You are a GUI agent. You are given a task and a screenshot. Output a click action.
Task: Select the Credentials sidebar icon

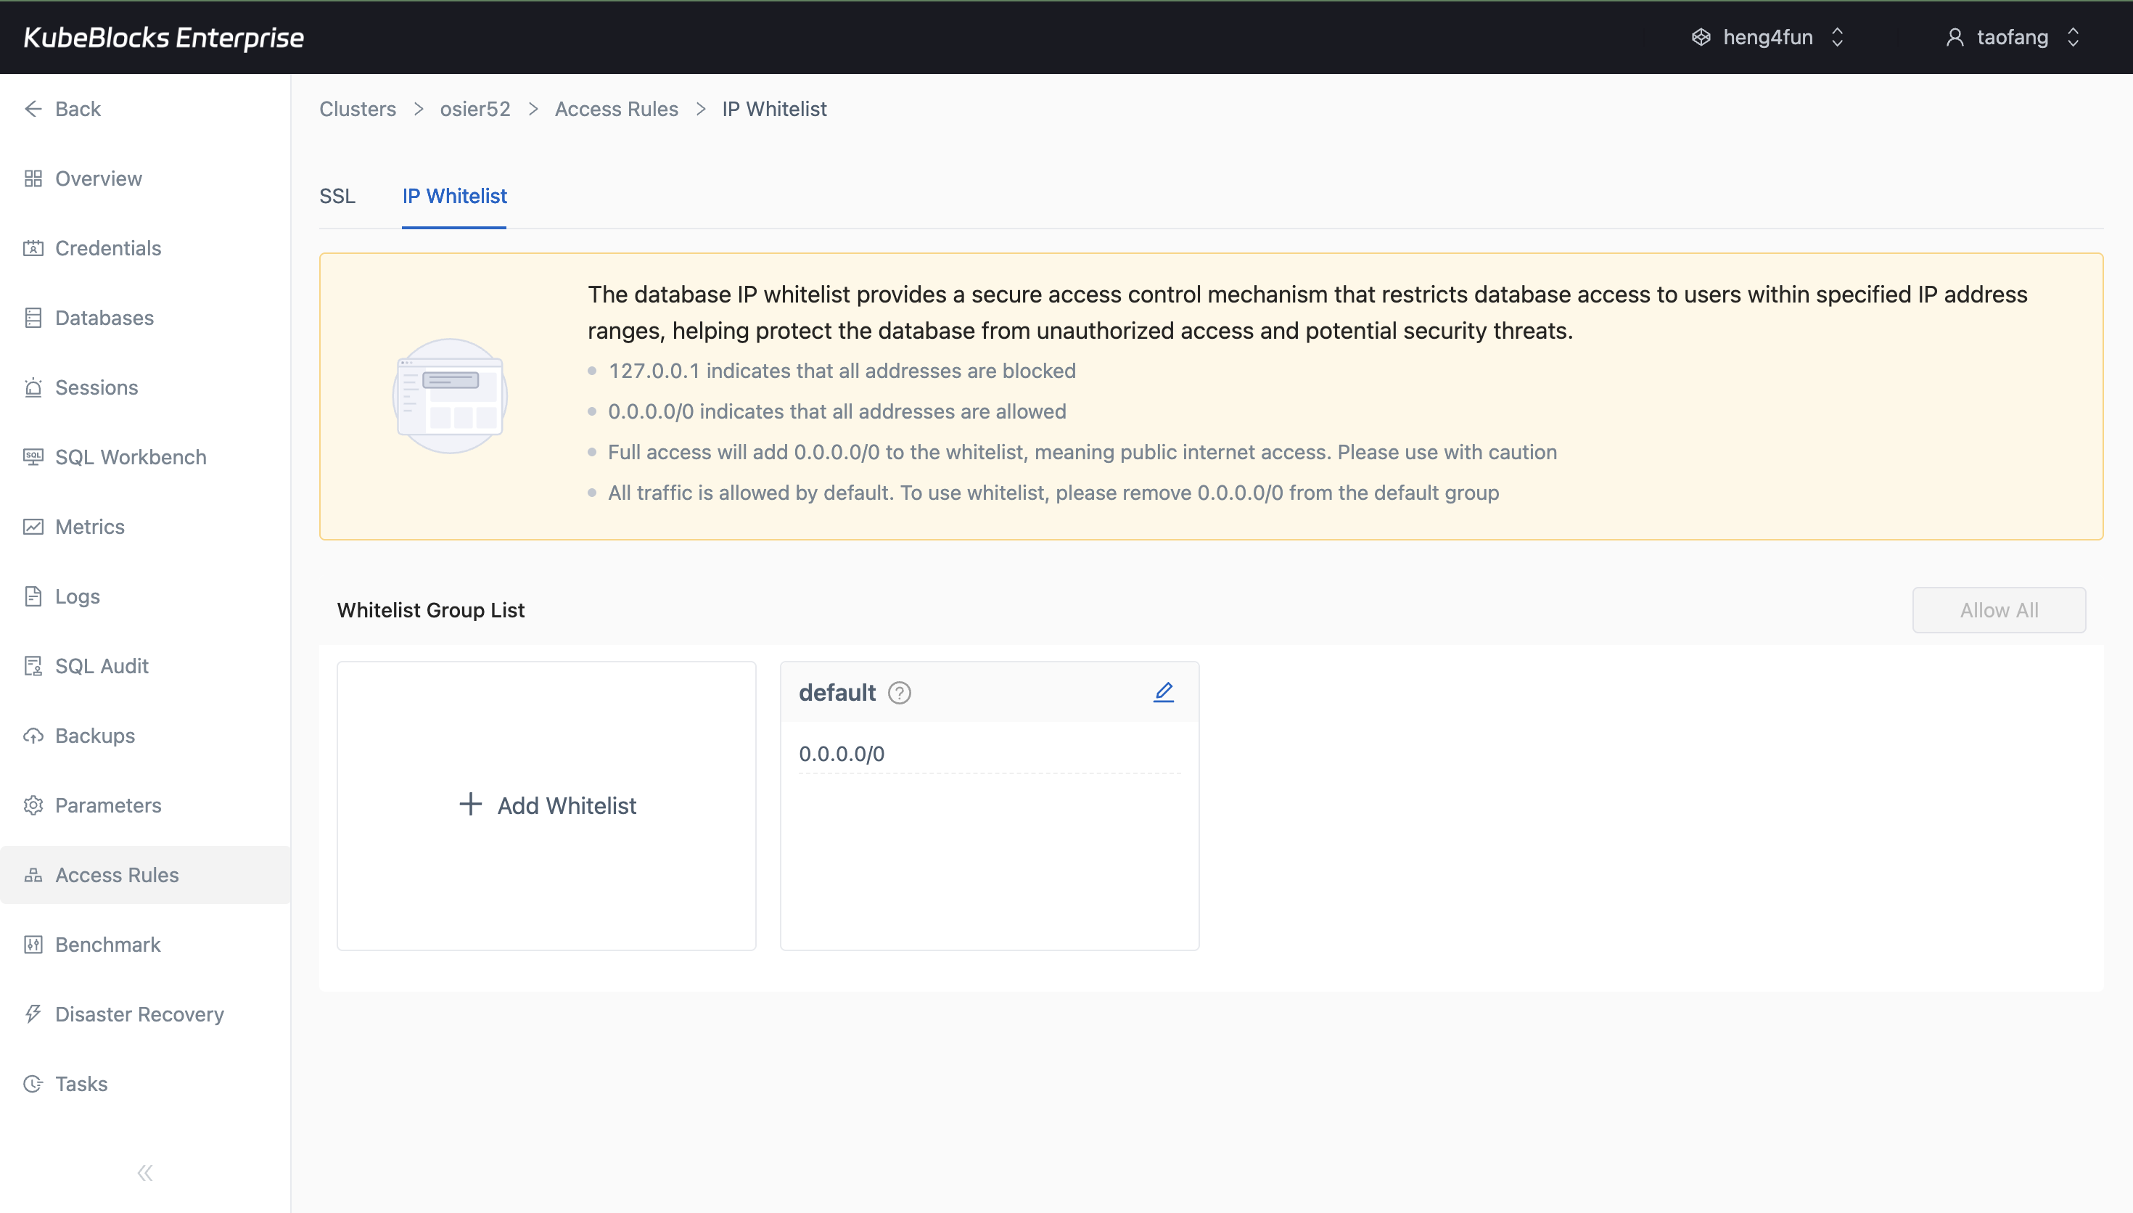pyautogui.click(x=33, y=247)
